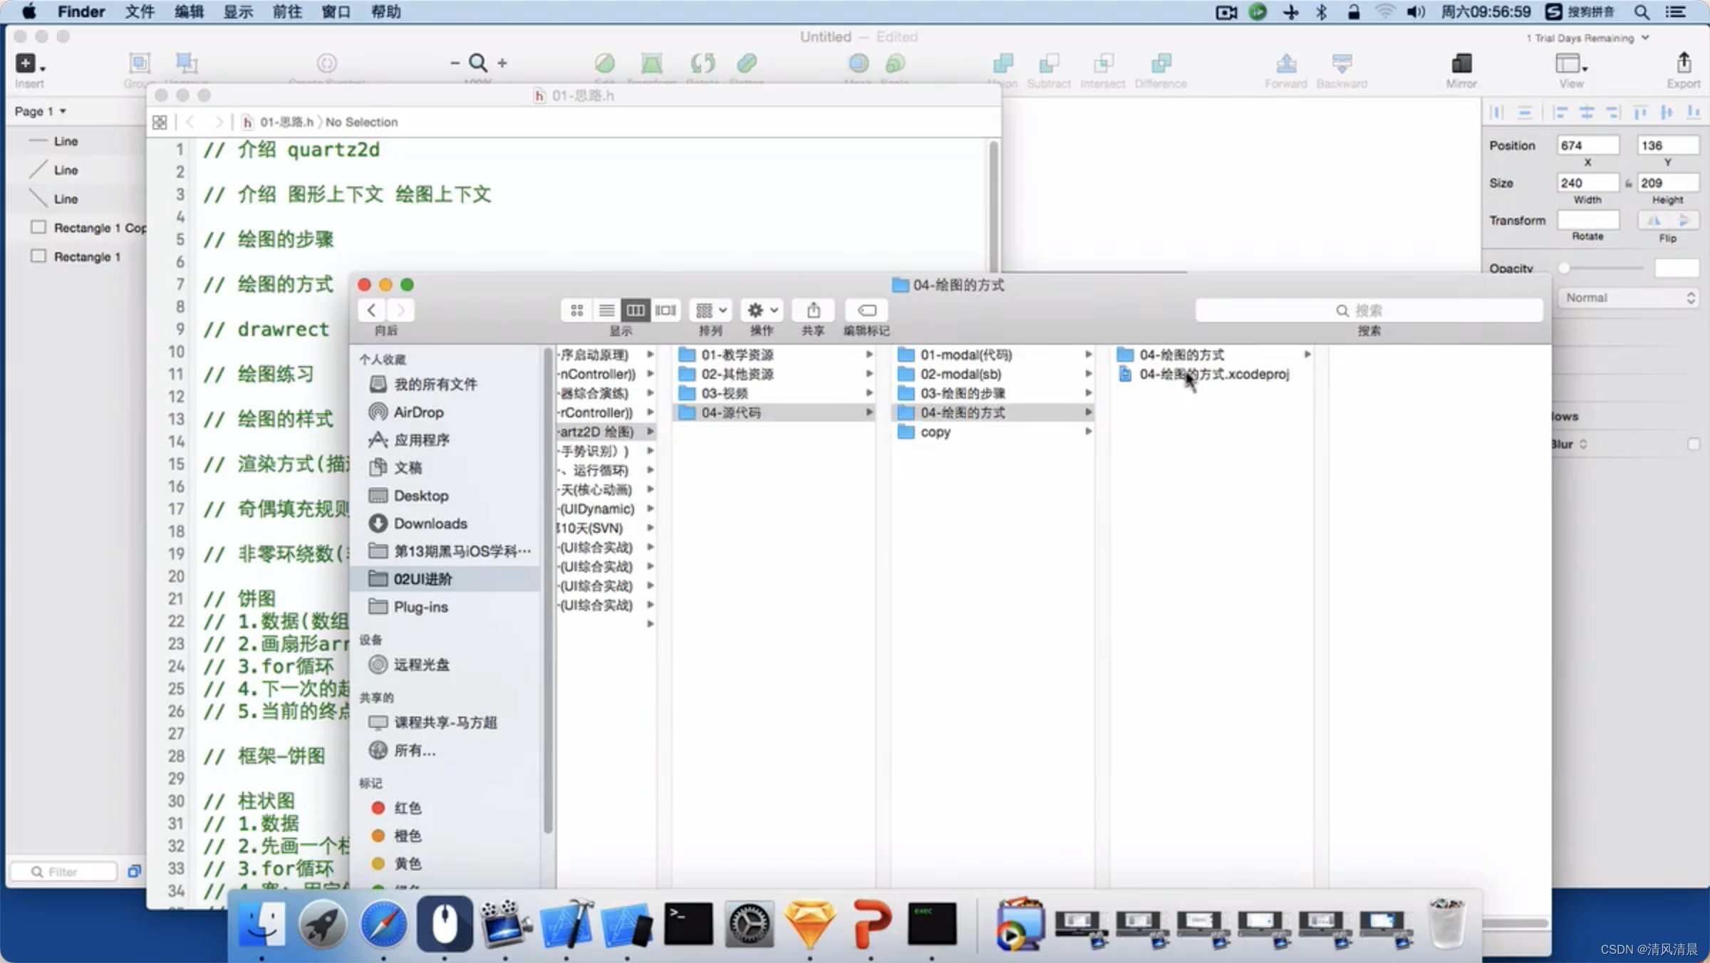Open the 编辑 menu
The image size is (1710, 963).
(x=189, y=12)
